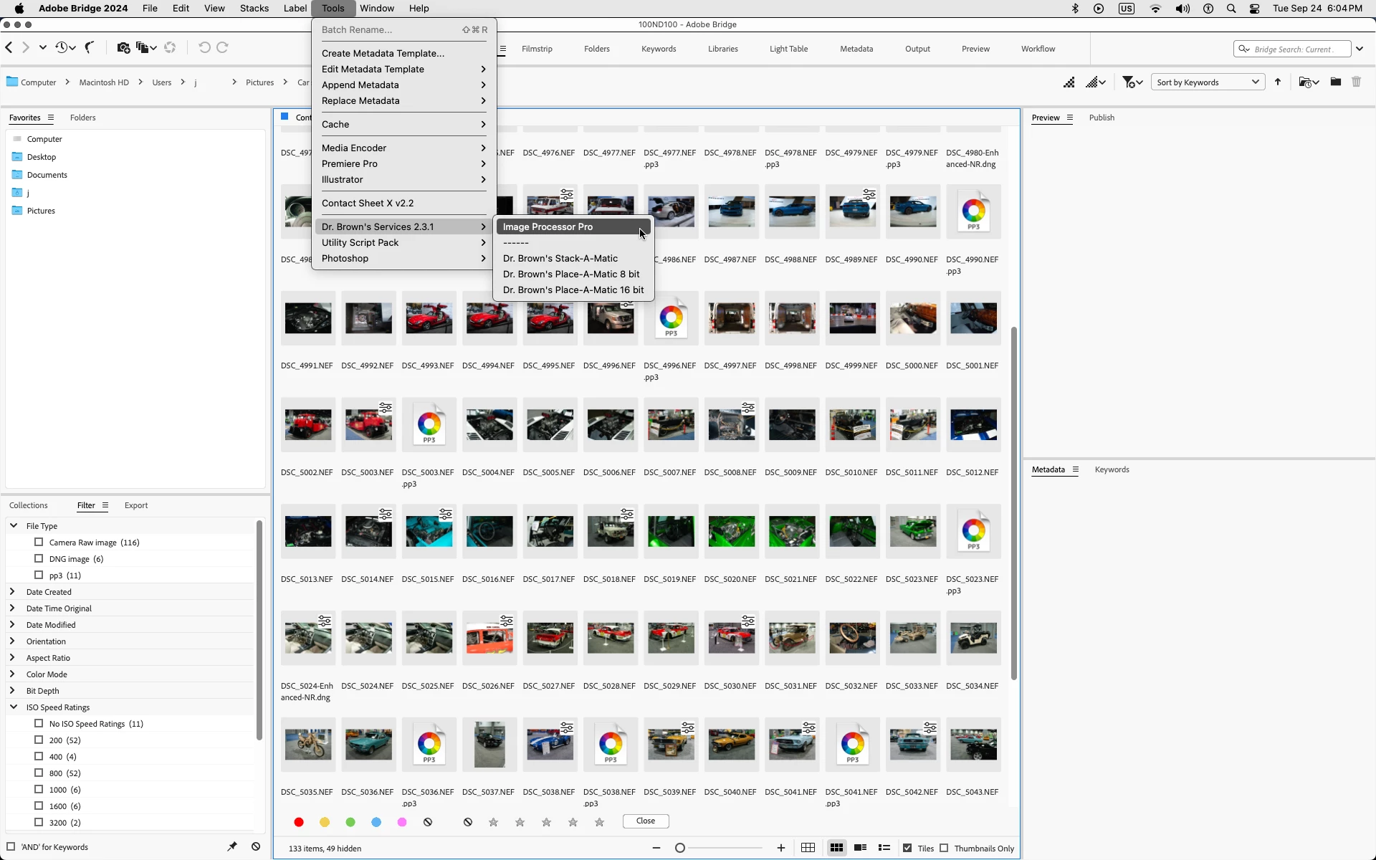Click the Create new folder icon
The image size is (1376, 860).
click(x=1335, y=82)
